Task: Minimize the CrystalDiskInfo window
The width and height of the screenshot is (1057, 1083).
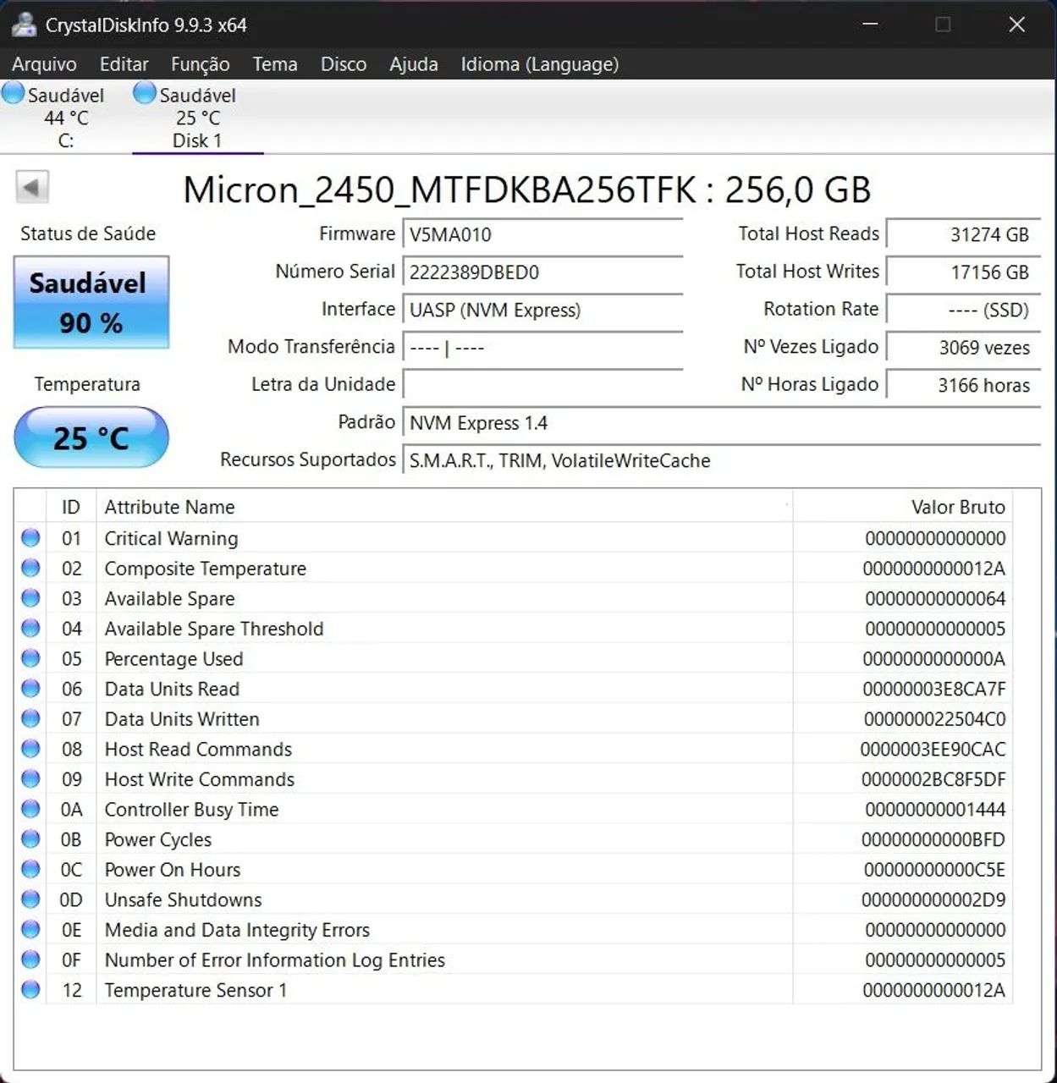Action: tap(870, 25)
